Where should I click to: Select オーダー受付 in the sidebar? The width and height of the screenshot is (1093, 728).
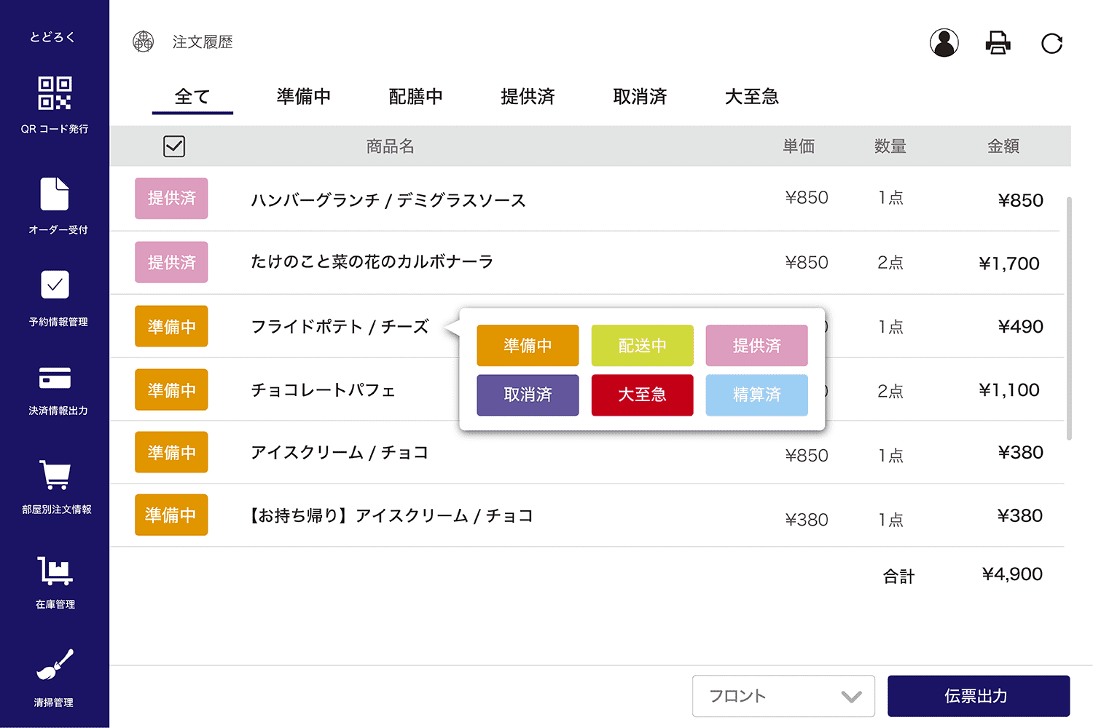pyautogui.click(x=55, y=202)
